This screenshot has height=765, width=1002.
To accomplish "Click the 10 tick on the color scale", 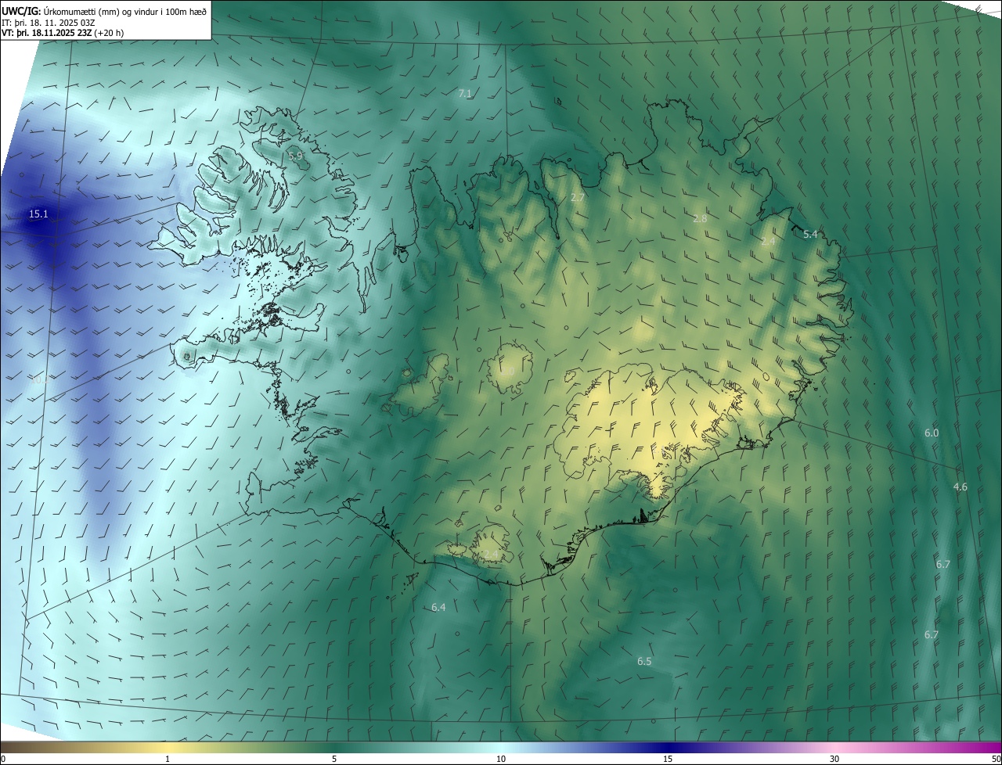I will pyautogui.click(x=501, y=759).
